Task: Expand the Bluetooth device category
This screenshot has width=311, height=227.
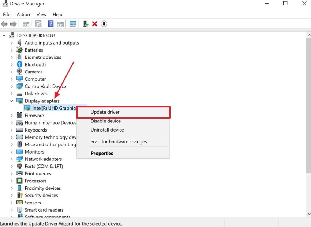Action: (x=12, y=64)
